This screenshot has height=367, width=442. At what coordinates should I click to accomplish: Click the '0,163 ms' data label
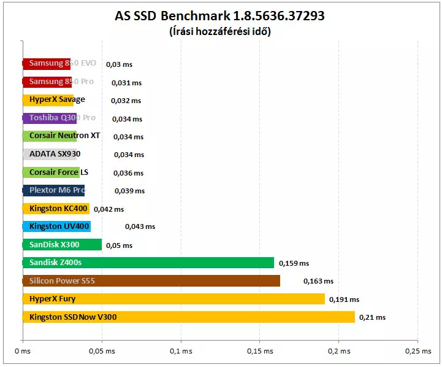point(319,281)
